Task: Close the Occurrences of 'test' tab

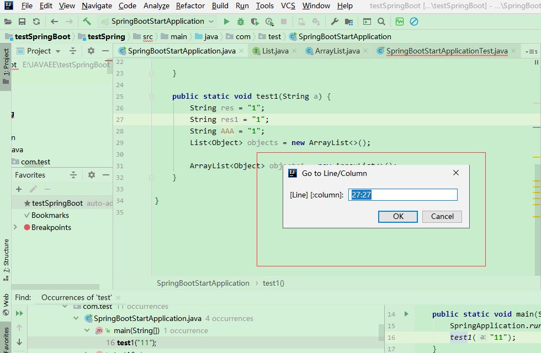Action: coord(118,297)
